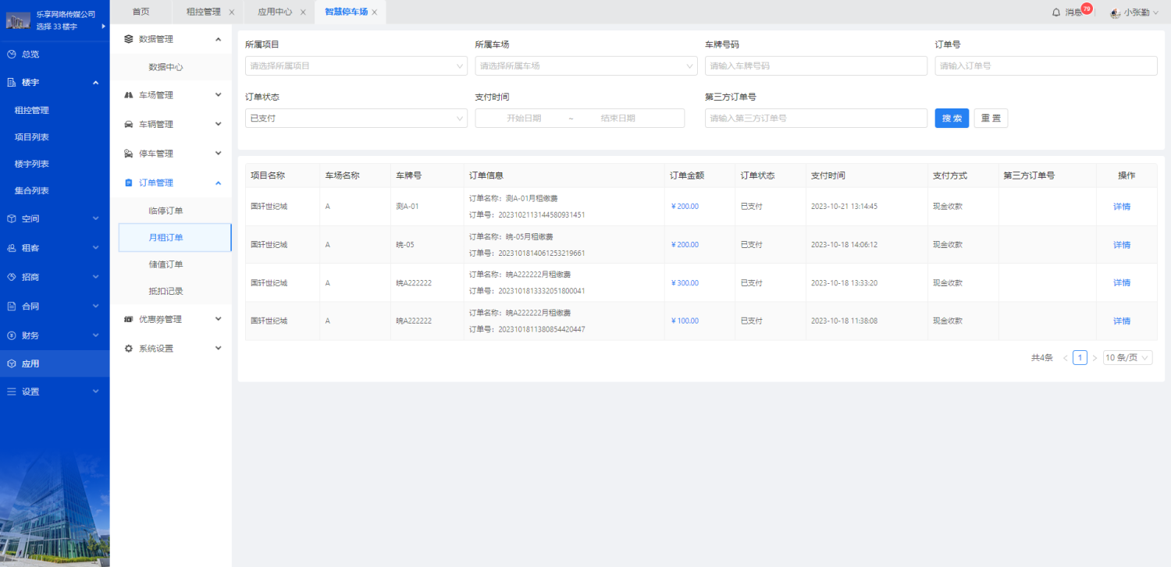Open the 所属项目 dropdown
This screenshot has width=1171, height=567.
(x=356, y=66)
